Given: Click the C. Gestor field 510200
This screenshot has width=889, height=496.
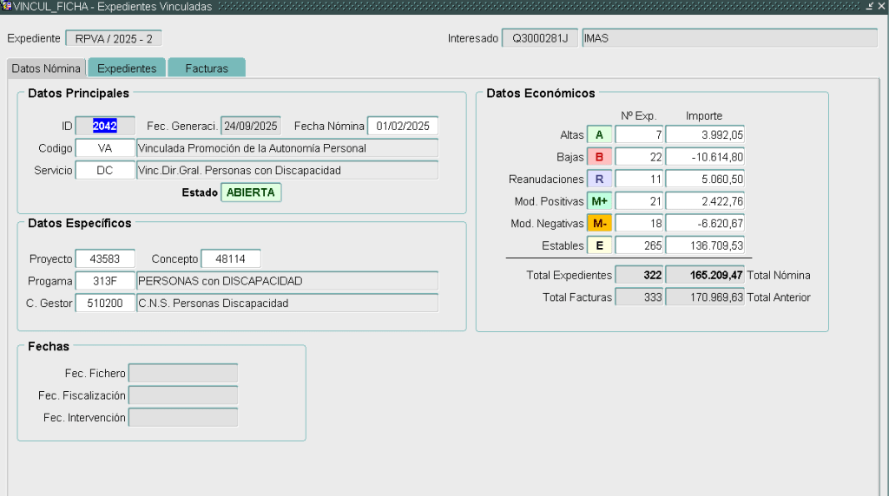Looking at the screenshot, I should tap(105, 303).
